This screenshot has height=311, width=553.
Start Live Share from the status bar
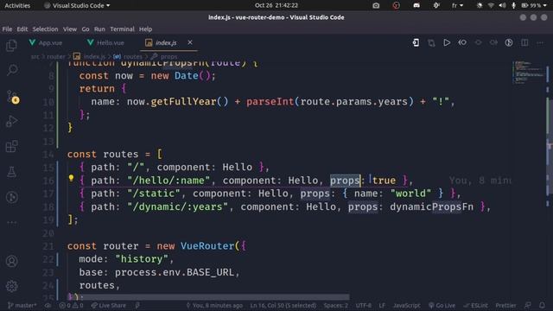108,305
